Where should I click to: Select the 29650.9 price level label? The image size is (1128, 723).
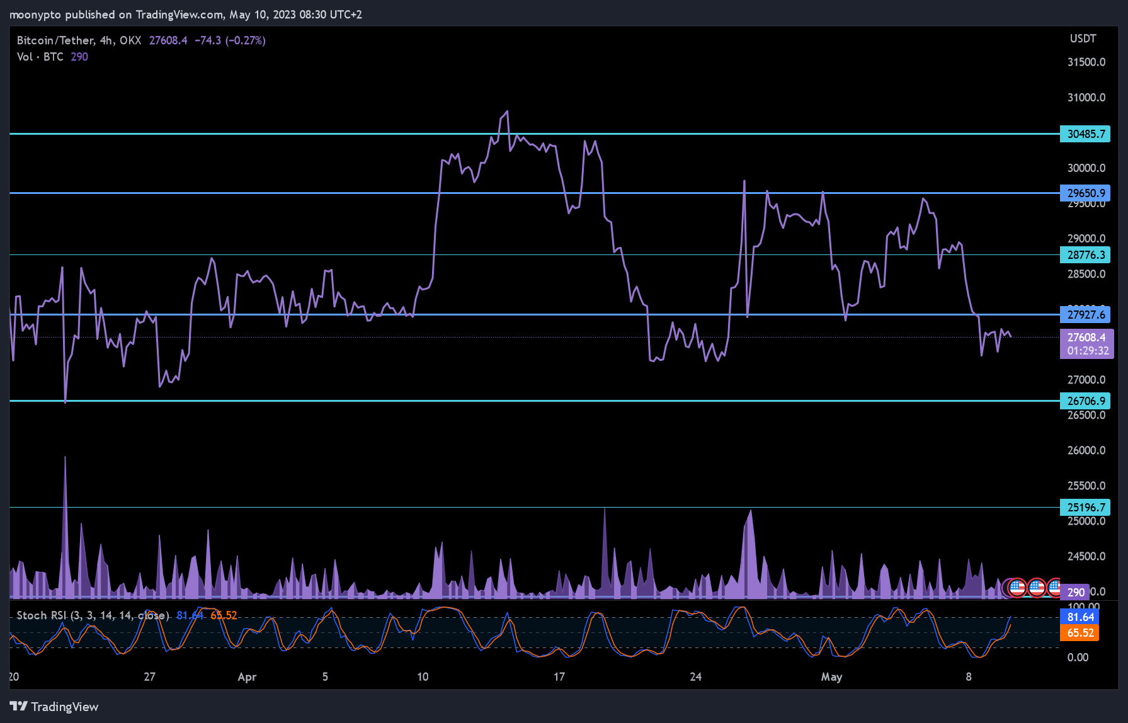pos(1085,193)
